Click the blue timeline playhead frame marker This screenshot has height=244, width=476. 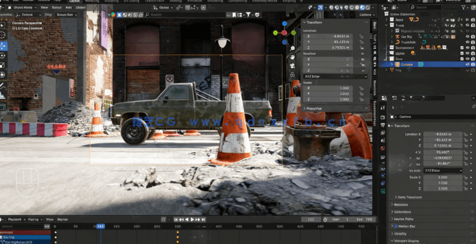click(x=101, y=226)
